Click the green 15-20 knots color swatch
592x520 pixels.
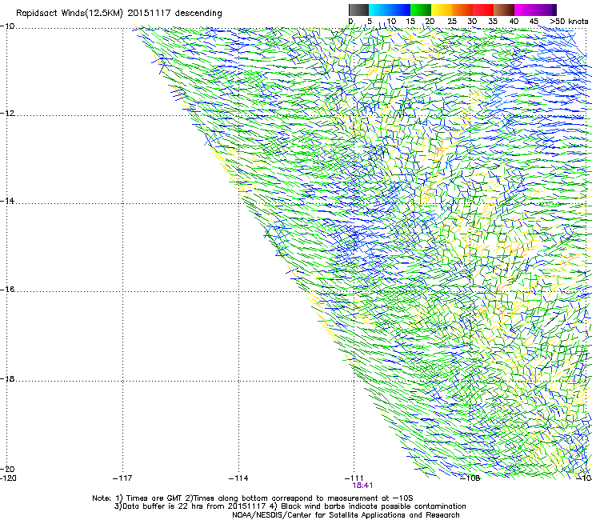421,10
